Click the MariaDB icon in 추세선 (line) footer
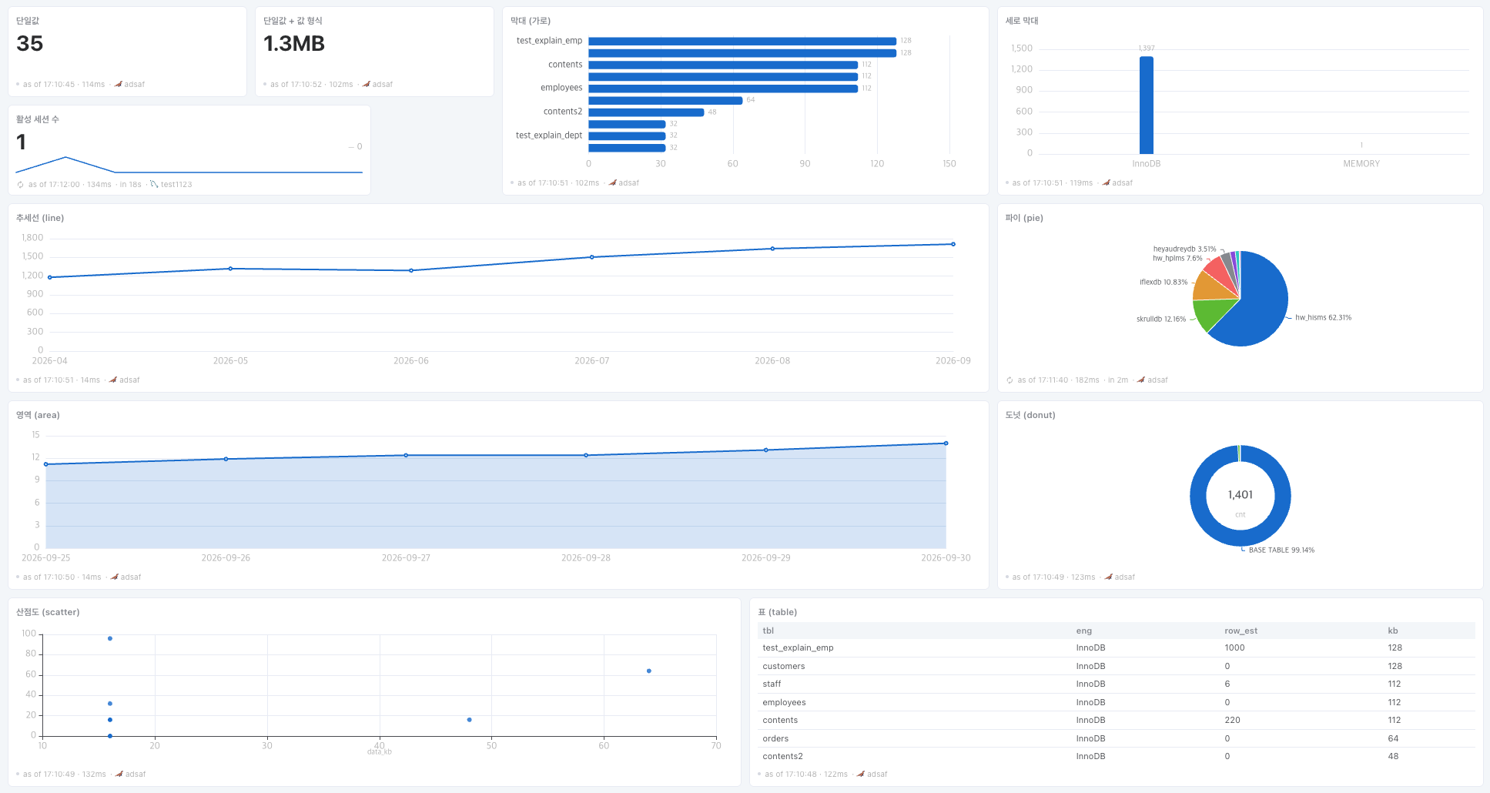 (113, 380)
